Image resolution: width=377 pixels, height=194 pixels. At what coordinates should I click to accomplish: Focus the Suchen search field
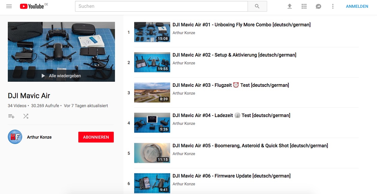coord(161,6)
